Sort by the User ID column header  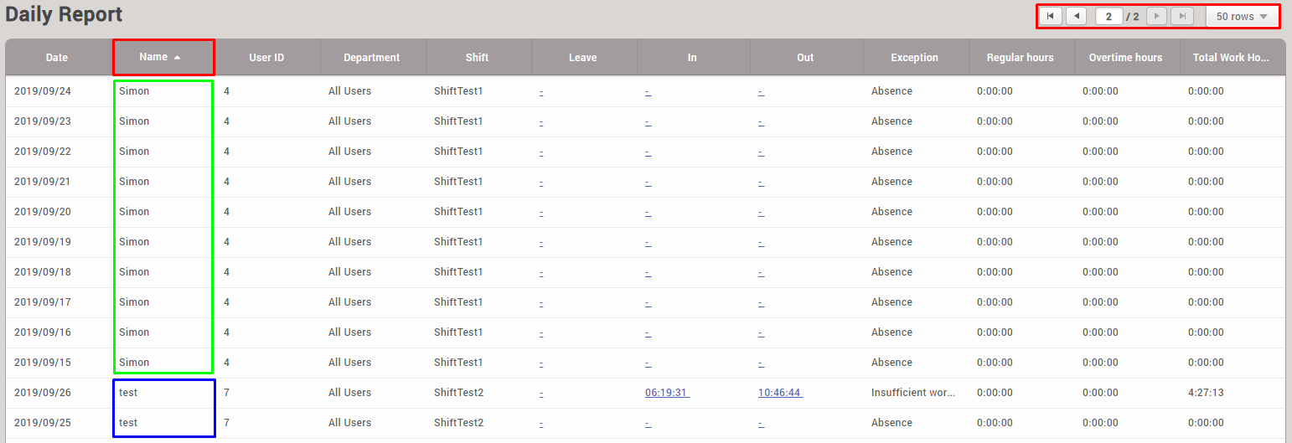[266, 58]
